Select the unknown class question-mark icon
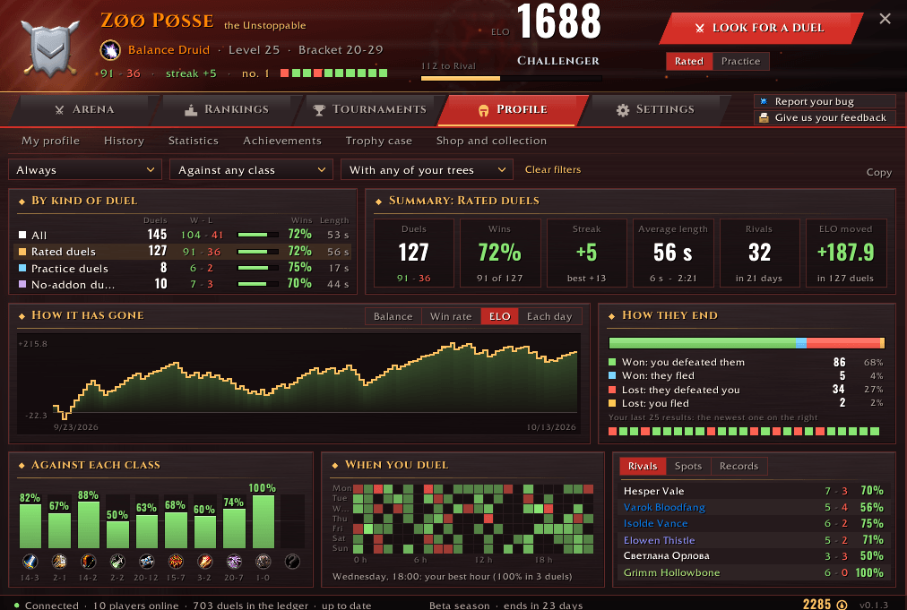Screen dimensions: 907x610 [x=292, y=561]
